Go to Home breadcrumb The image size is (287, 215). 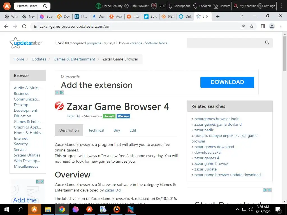(x=19, y=59)
